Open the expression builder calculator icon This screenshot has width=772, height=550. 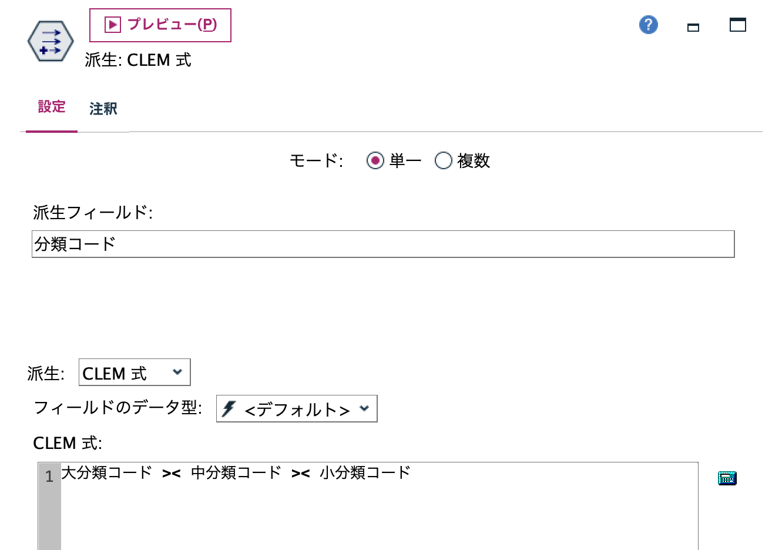(x=727, y=478)
